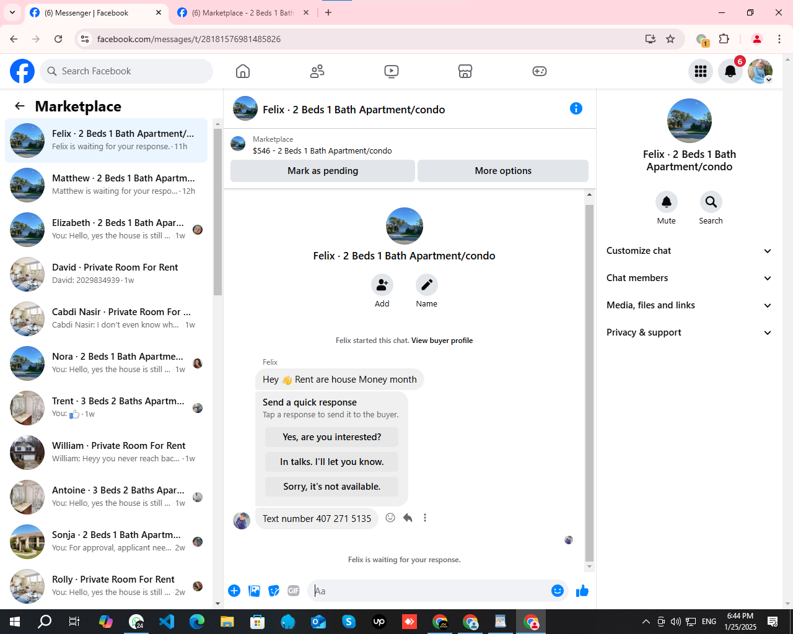Open Matthew's 2 Beds 1 Bath conversation
Viewport: 793px width, 634px height.
[107, 185]
